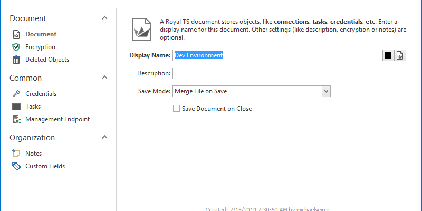The height and width of the screenshot is (211, 422).
Task: Select the Document page label in sidebar
Action: tap(41, 34)
